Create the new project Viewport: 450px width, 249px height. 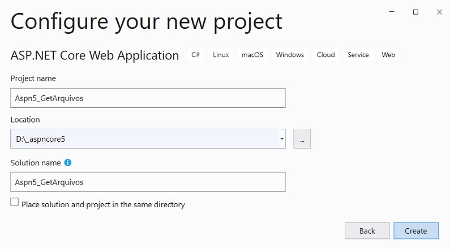[416, 231]
